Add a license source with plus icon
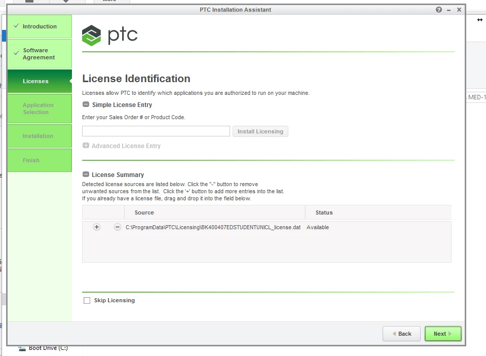486x356 pixels. 97,227
